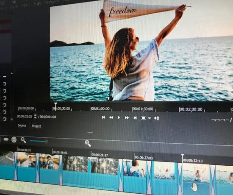Click the timeline zoom in magnifier
This screenshot has height=195, width=233.
[x=88, y=143]
